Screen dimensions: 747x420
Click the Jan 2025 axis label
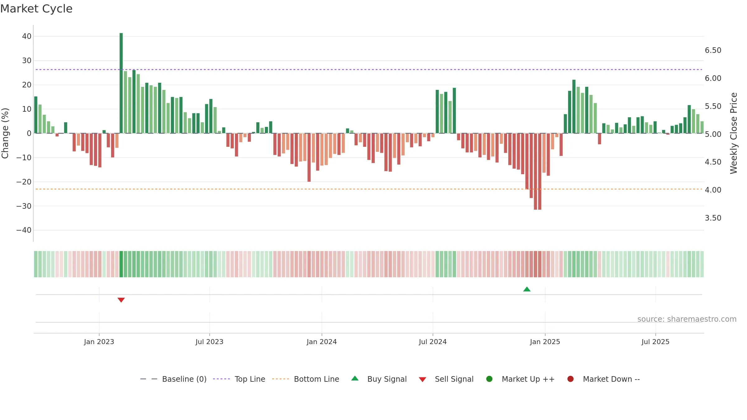pyautogui.click(x=545, y=342)
